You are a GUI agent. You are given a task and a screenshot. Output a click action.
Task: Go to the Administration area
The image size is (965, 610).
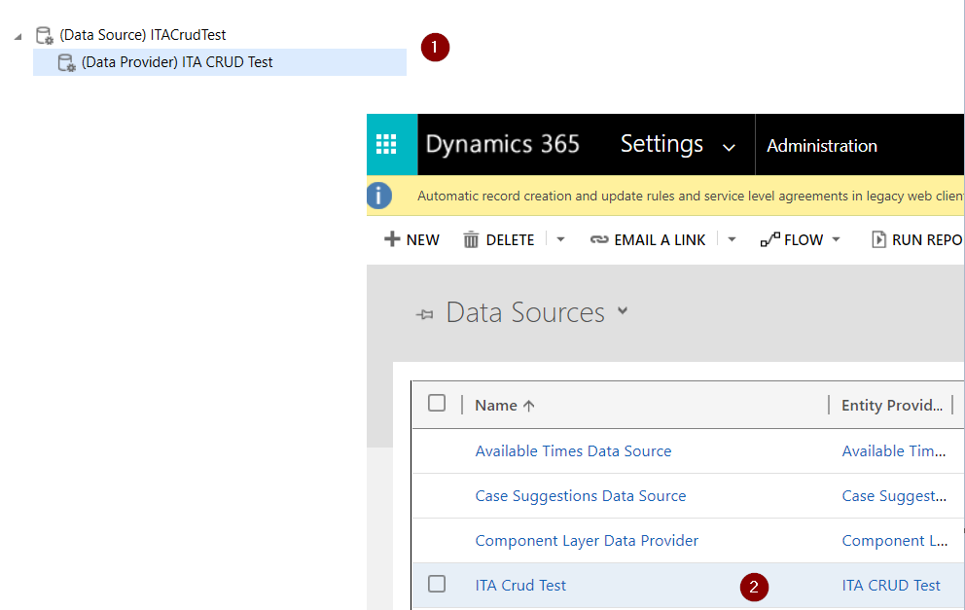(x=822, y=146)
